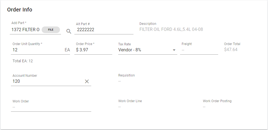This screenshot has height=130, width=268.
Task: Click the Add Part input field
Action: 26,30
